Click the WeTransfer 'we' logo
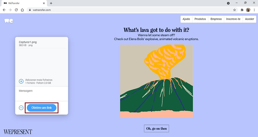Screen dimensions: 258x137 coord(9,21)
